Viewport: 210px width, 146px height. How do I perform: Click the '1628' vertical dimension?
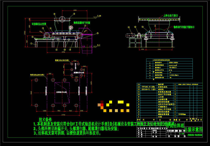point(91,83)
